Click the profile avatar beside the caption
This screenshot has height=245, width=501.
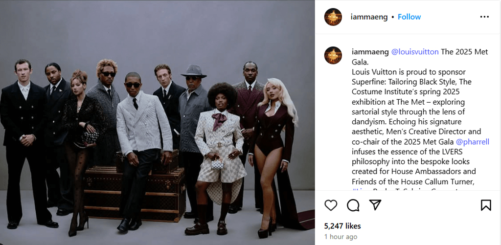point(333,55)
